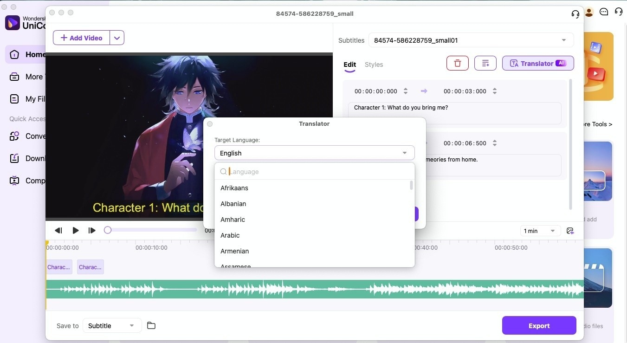
Task: Open the More Tools link in main window
Action: 598,124
